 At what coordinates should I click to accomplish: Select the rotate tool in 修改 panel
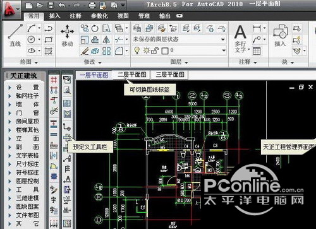tap(95, 28)
